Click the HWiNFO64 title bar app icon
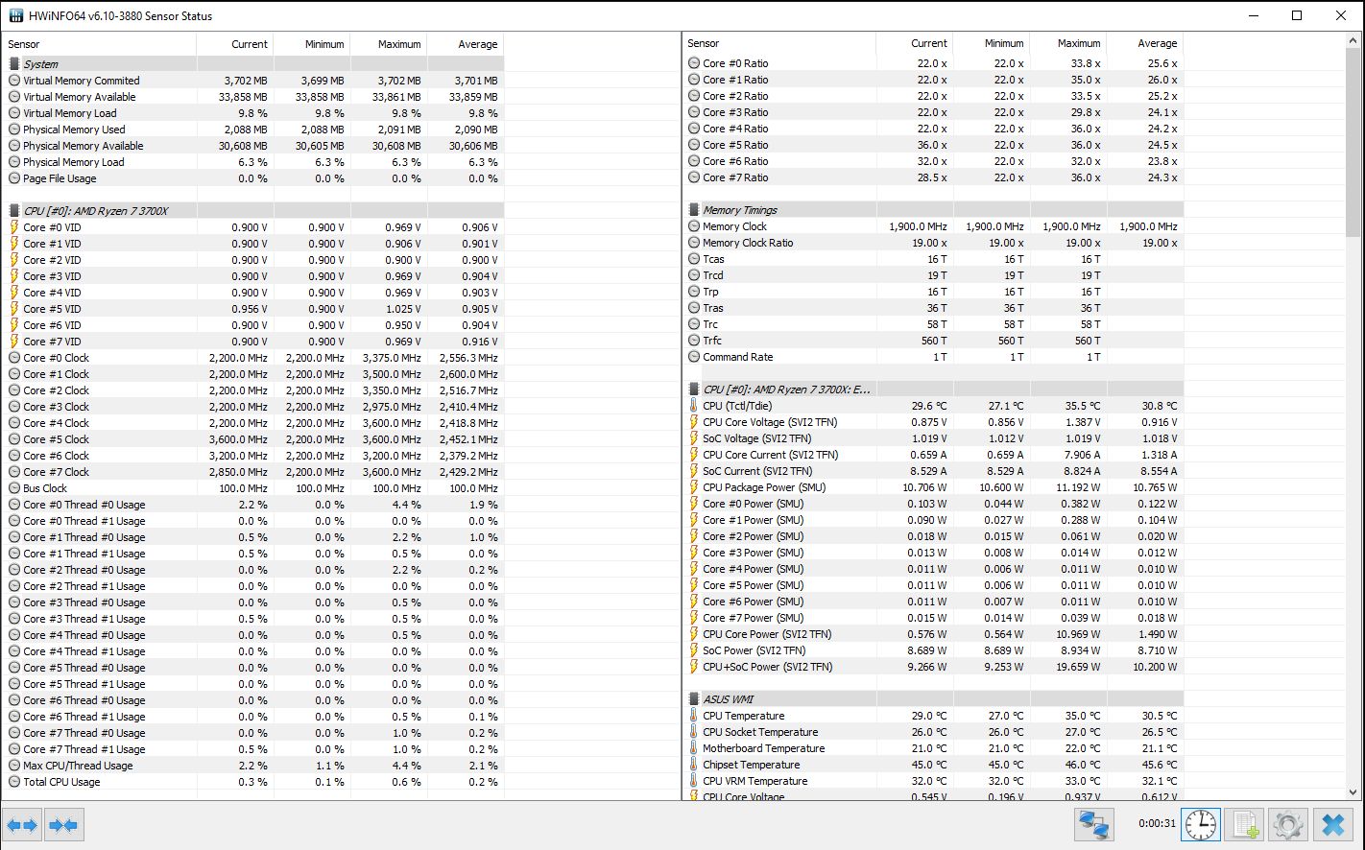The image size is (1365, 850). (16, 16)
